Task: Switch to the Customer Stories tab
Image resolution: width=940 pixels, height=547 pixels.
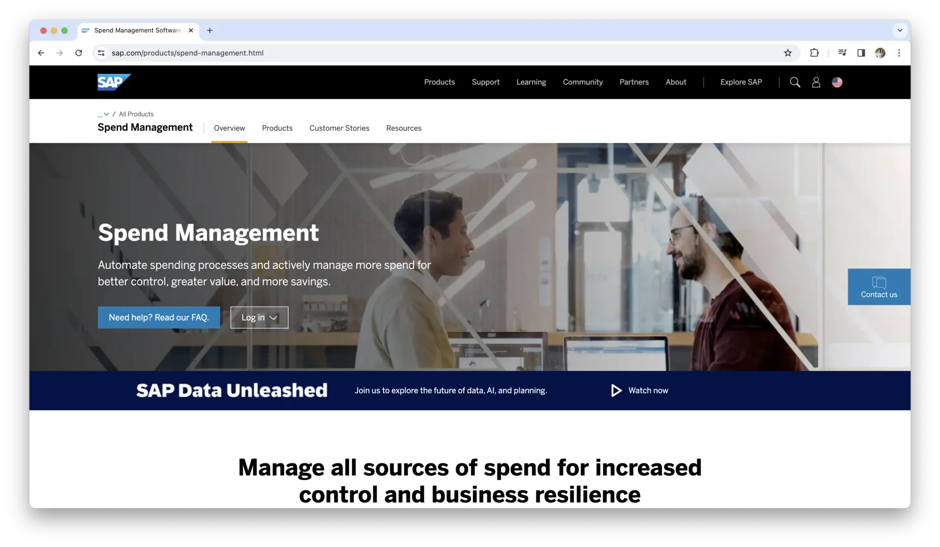Action: (x=339, y=128)
